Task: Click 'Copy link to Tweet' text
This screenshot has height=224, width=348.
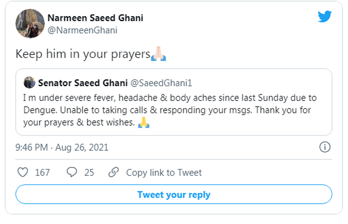Action: point(164,173)
